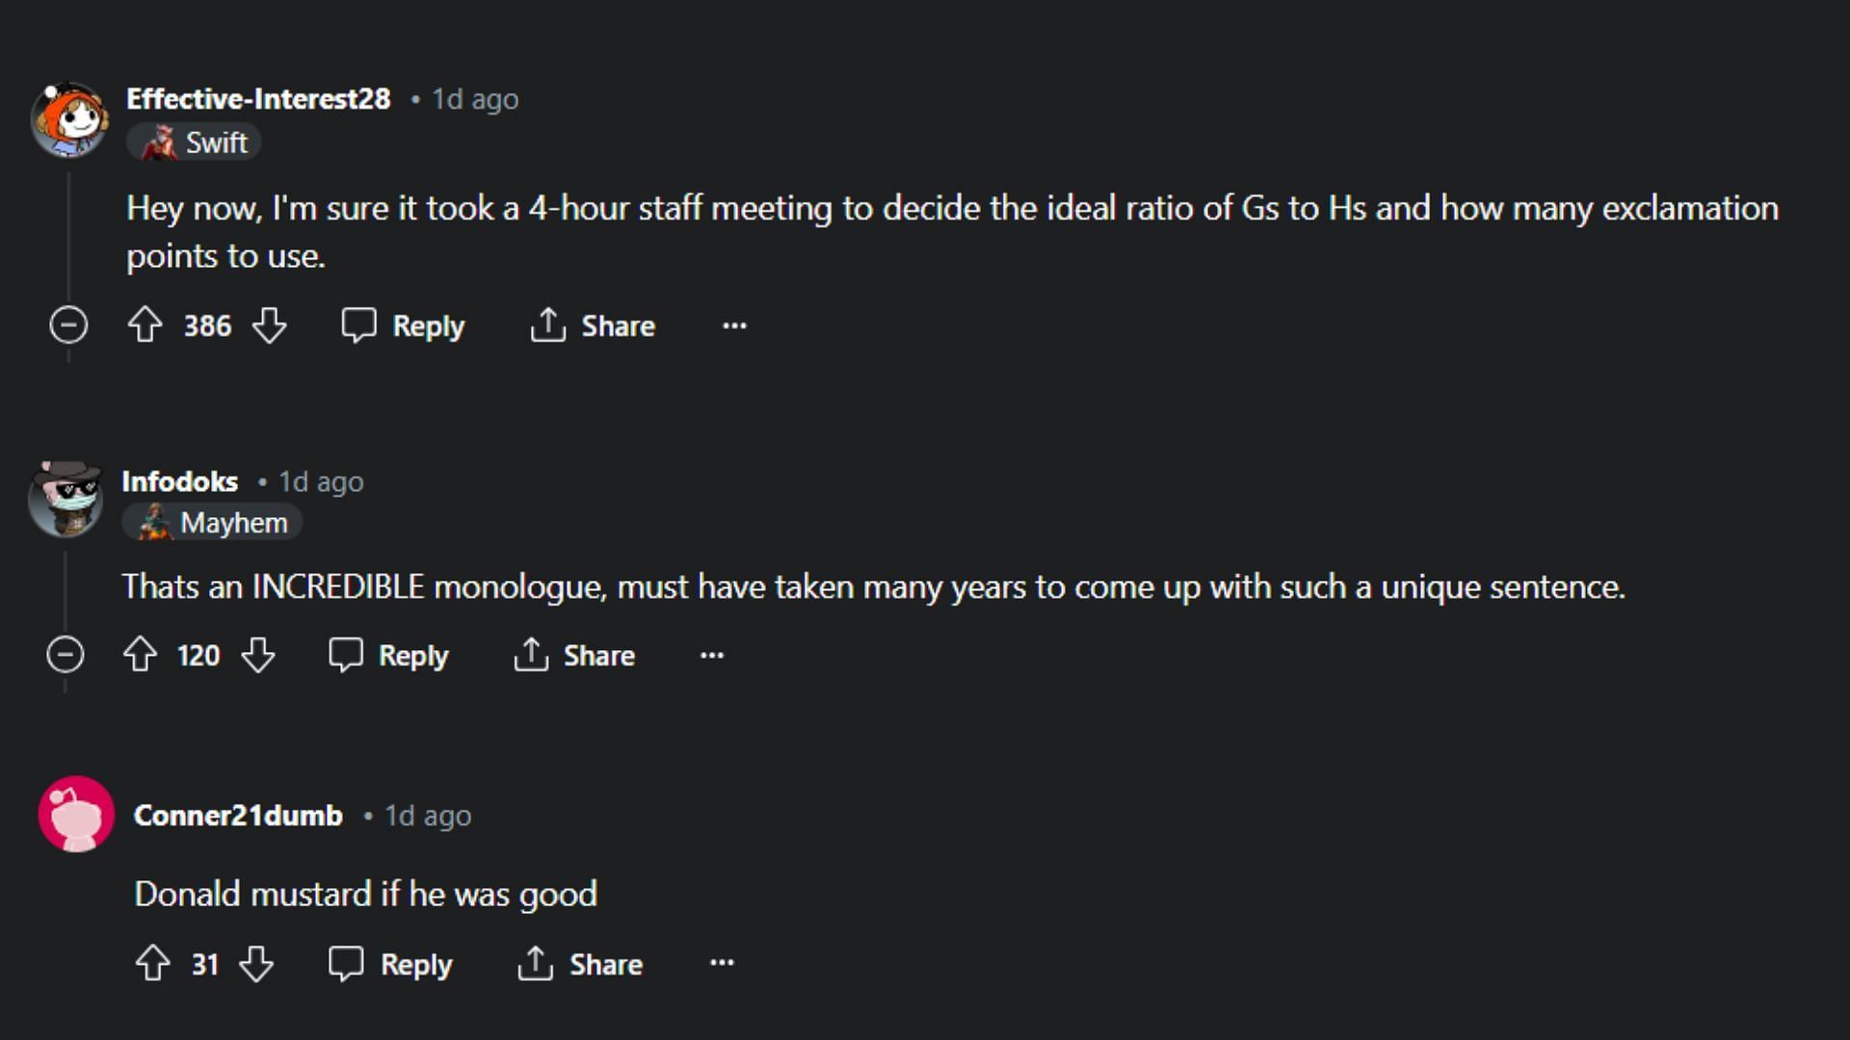Downvote the comment with 386 votes

269,325
